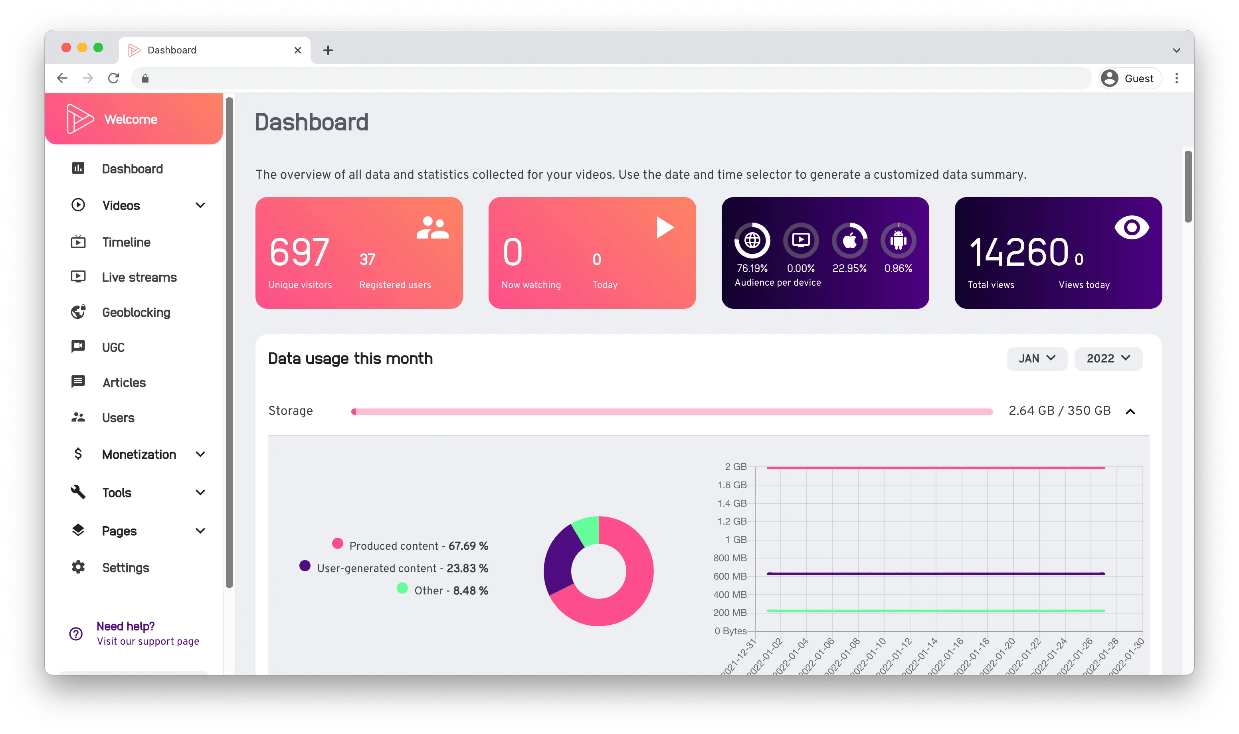Expand the Videos submenu chevron
Screen dimensions: 1239x734
[200, 205]
